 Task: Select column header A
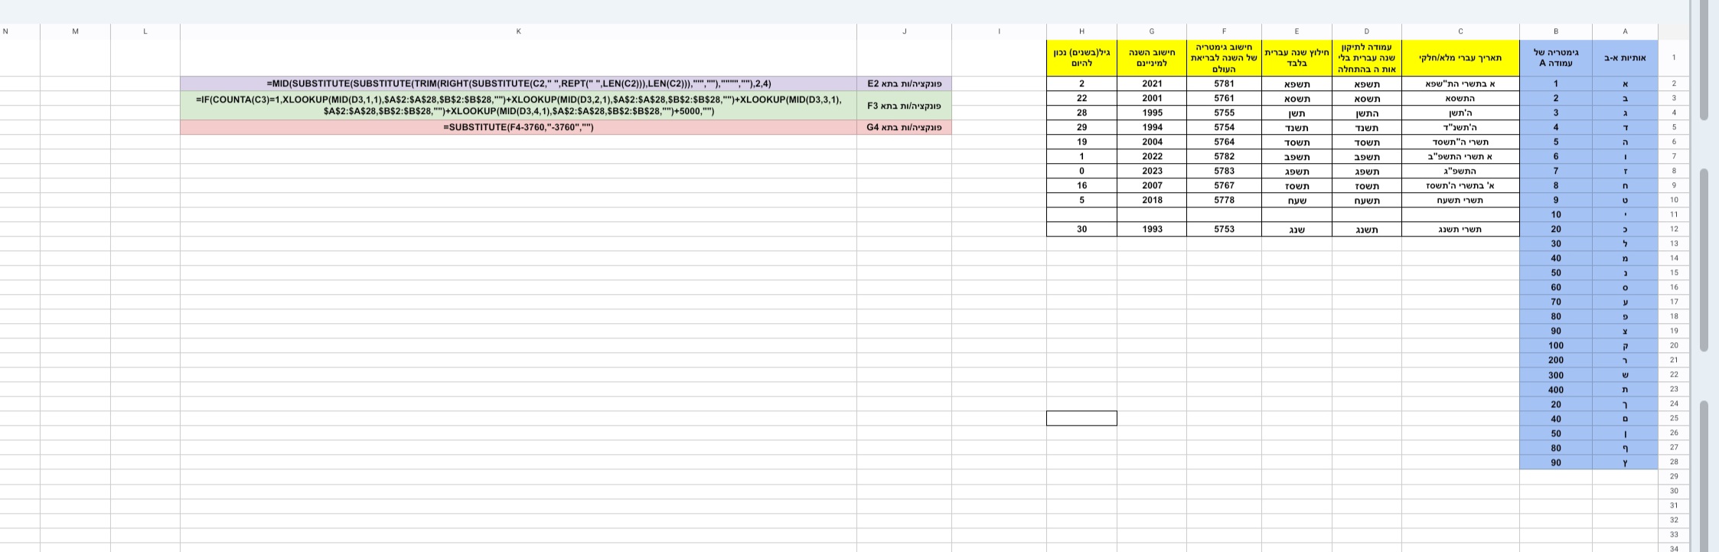[x=1625, y=31]
